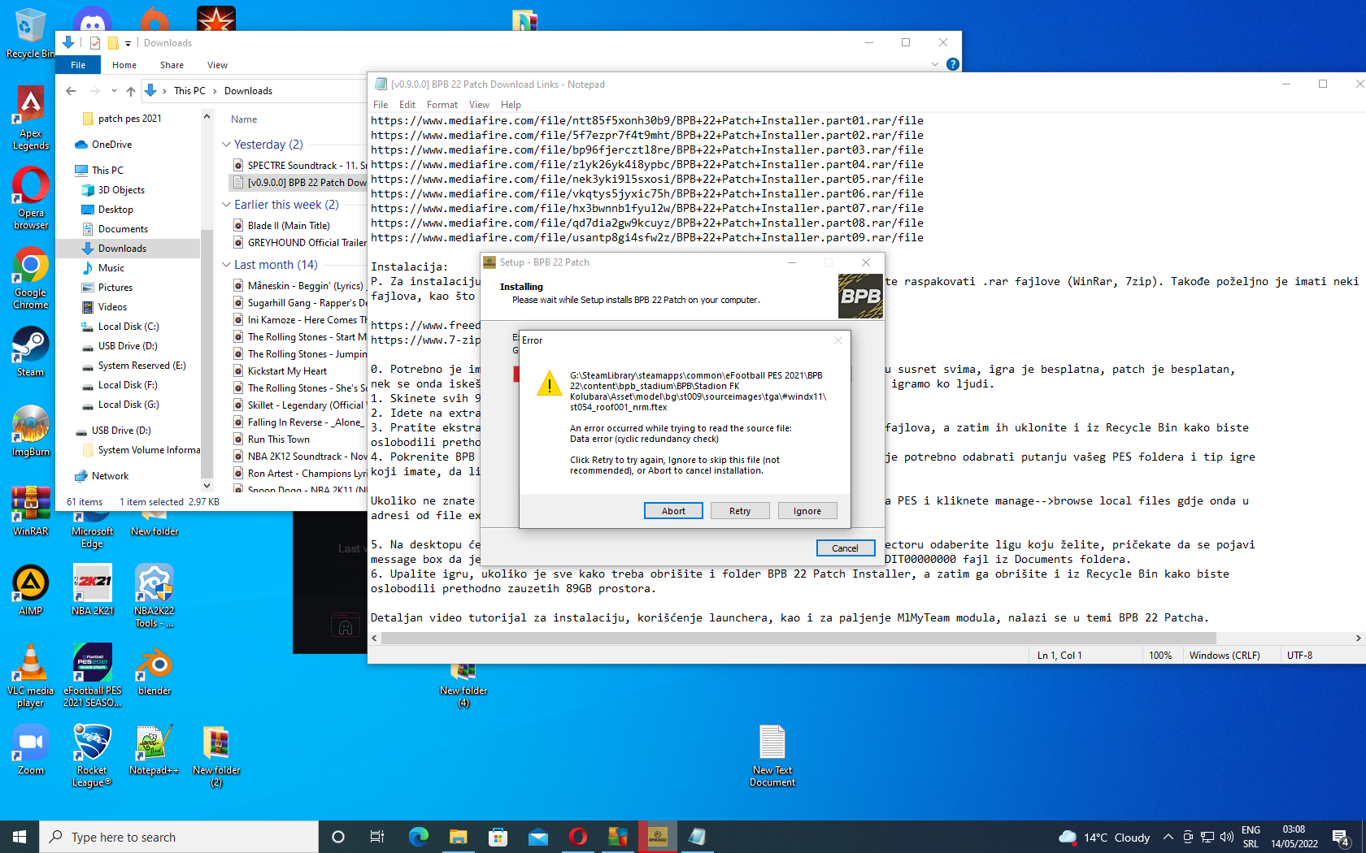The image size is (1366, 853).
Task: Click Ignore to skip the failed file
Action: [807, 511]
